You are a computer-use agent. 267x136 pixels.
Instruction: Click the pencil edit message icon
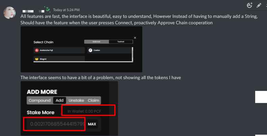click(x=259, y=5)
